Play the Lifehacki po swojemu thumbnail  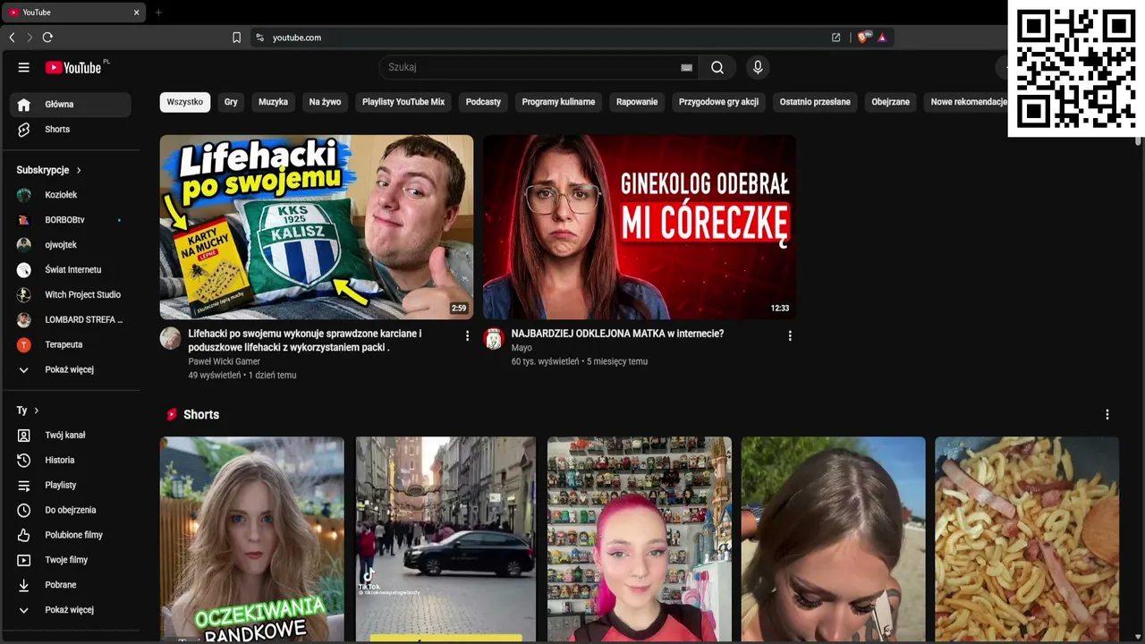click(x=317, y=227)
